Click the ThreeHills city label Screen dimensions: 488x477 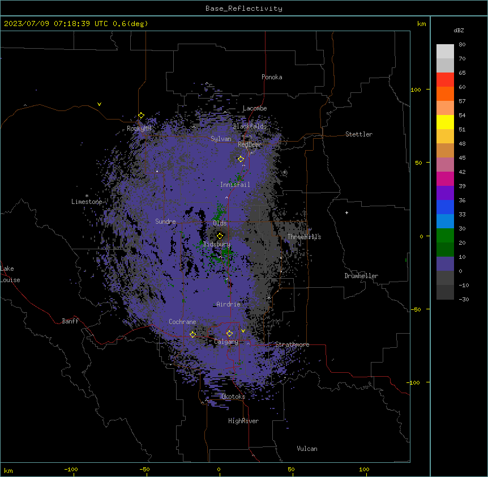304,237
